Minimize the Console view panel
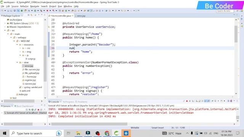The width and height of the screenshot is (244, 137). 234,101
